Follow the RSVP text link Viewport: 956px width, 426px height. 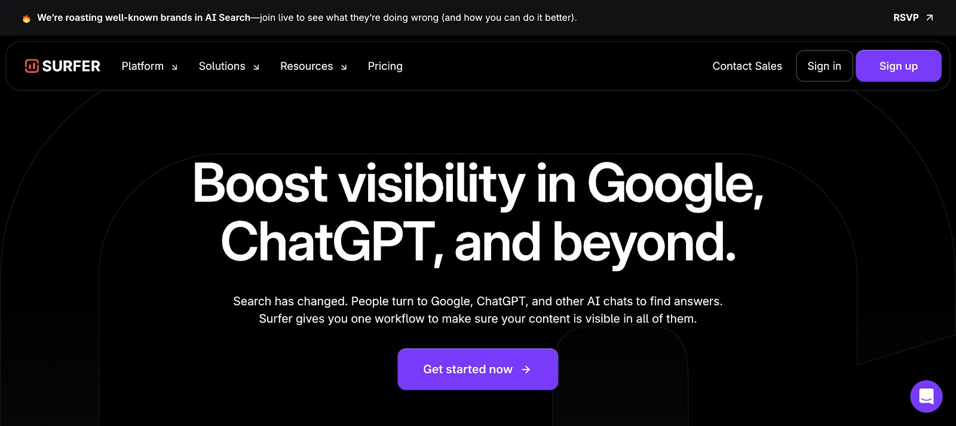[x=905, y=18]
